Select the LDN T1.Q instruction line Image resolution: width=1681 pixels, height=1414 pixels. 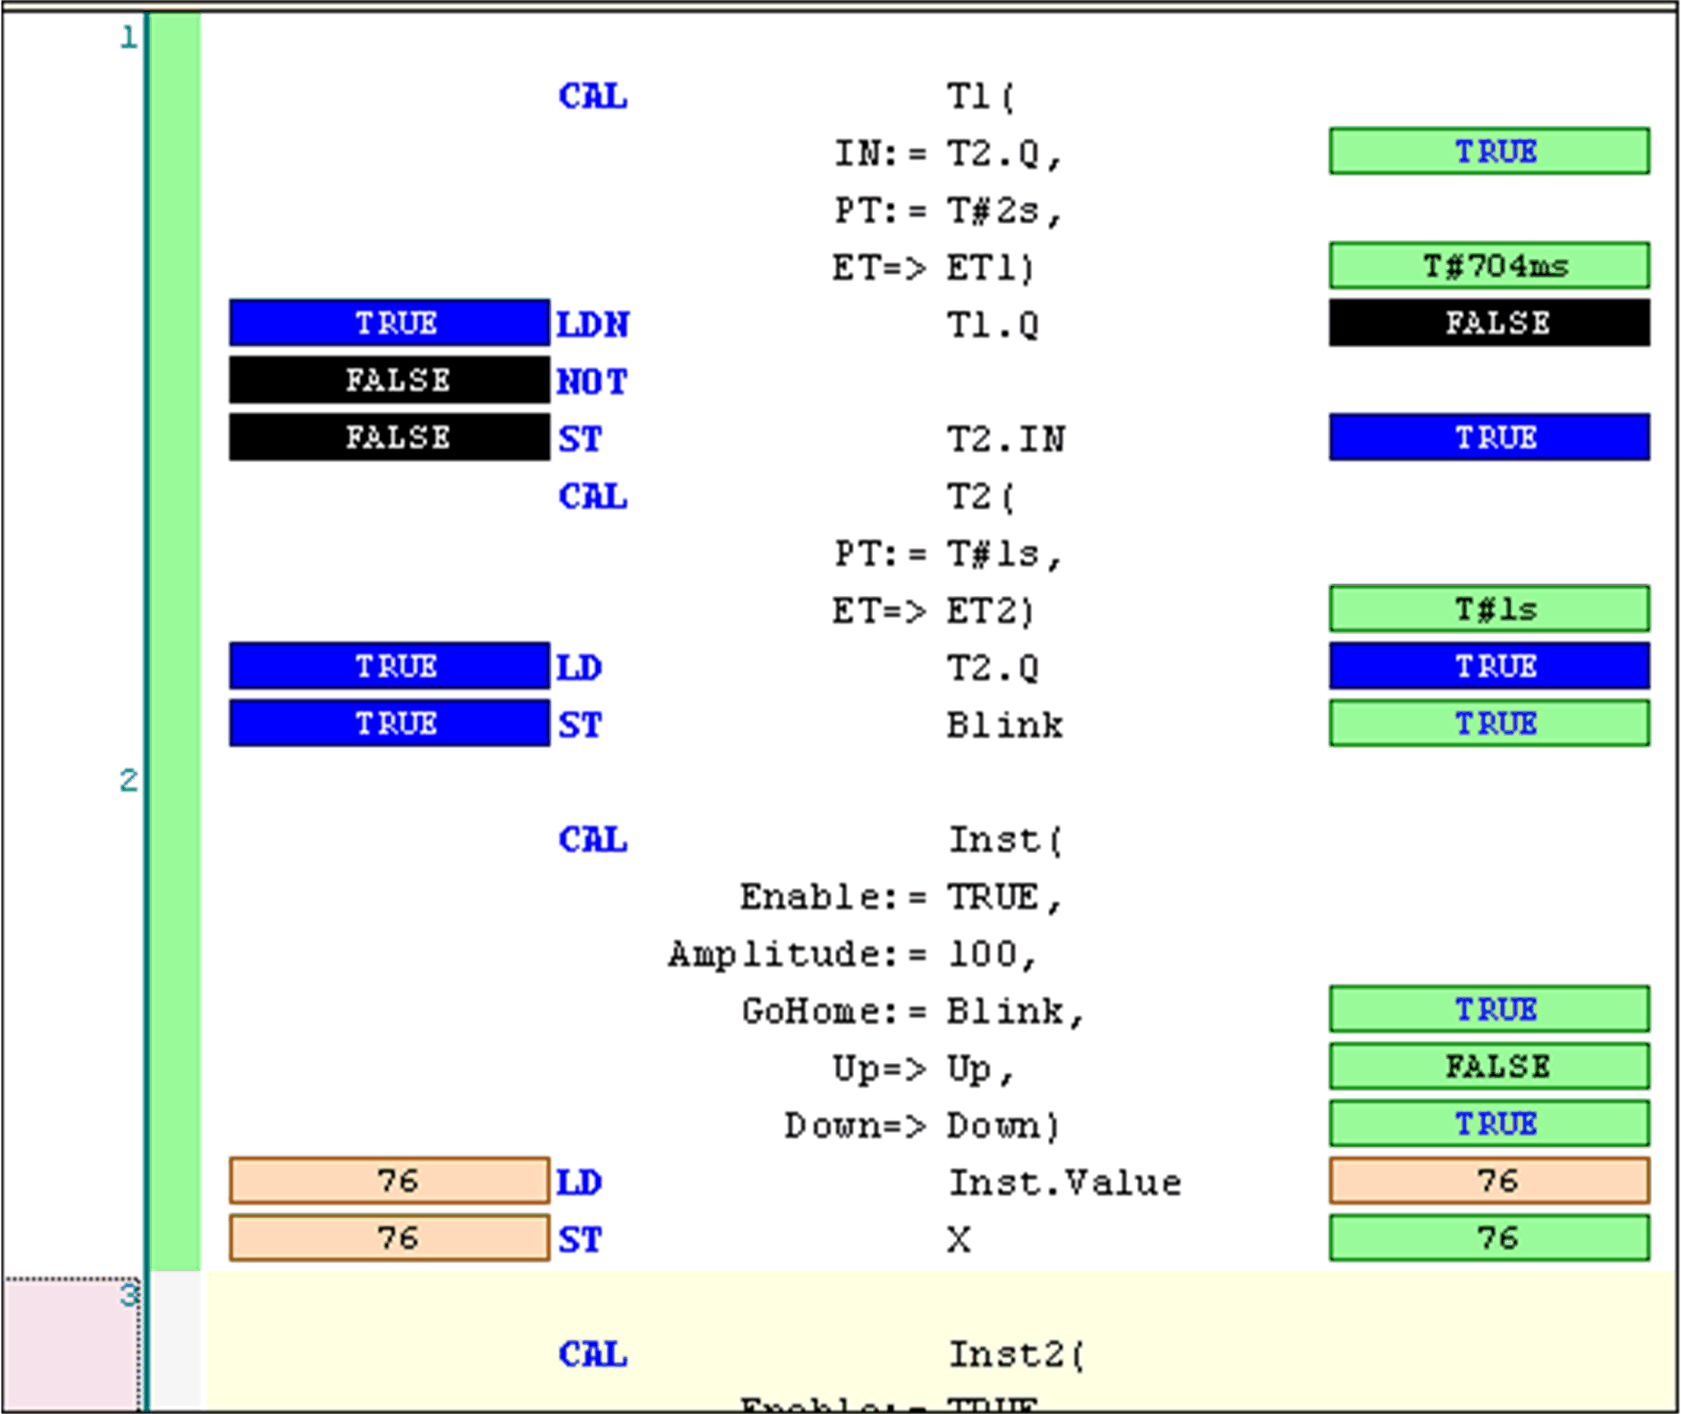point(592,325)
